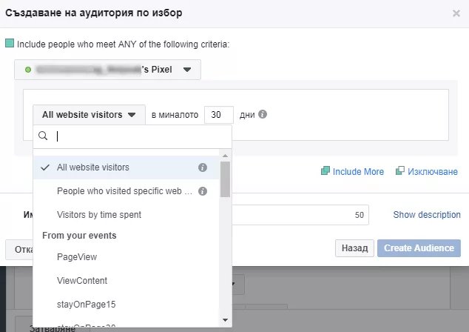469x332 pixels.
Task: Click the Изключване link
Action: coord(433,172)
